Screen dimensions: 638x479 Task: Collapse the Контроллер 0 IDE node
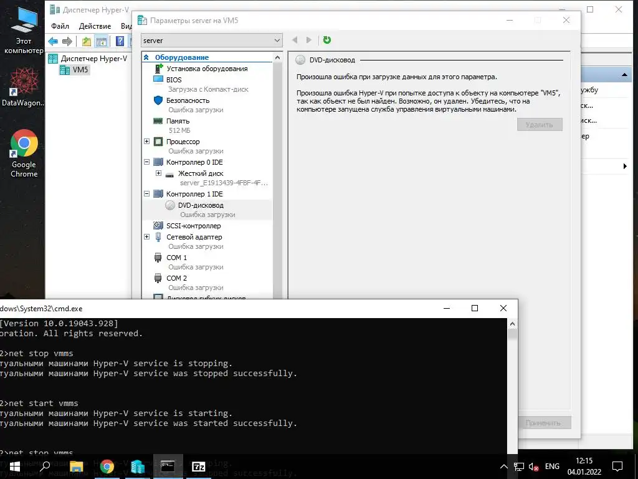147,162
